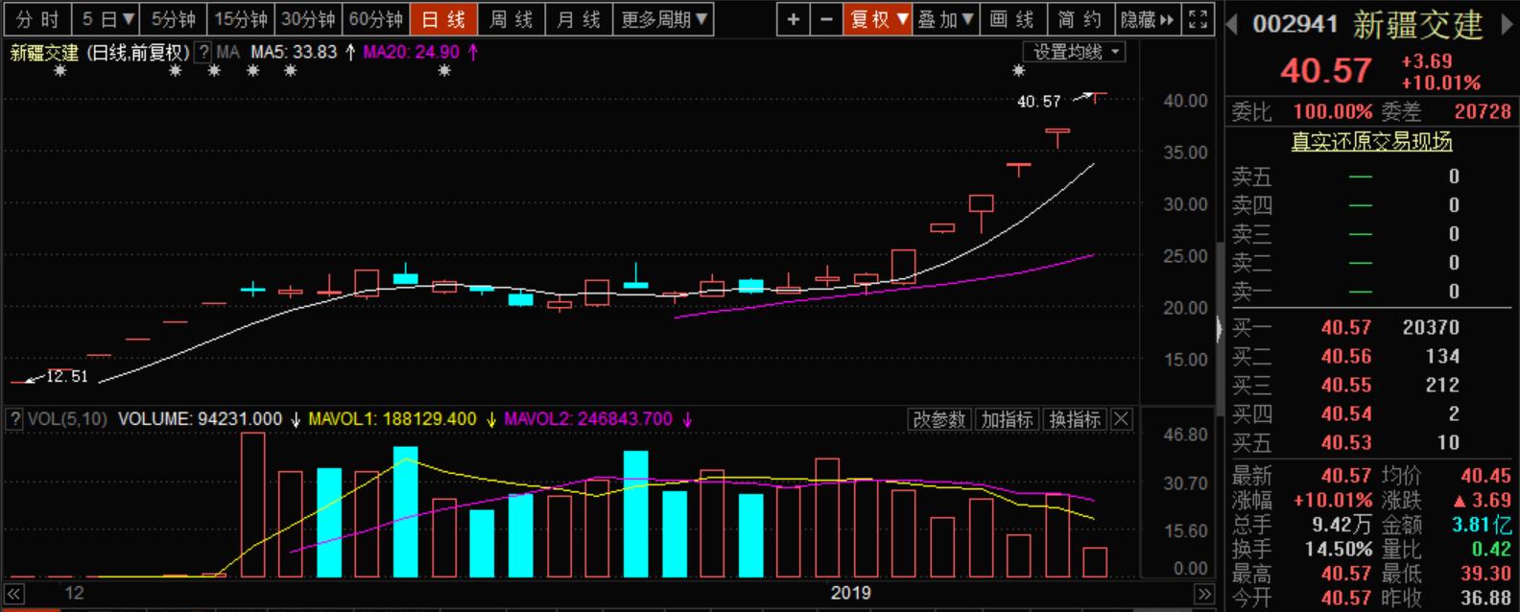This screenshot has width=1520, height=612.
Task: Go to previous stock with left arrow
Action: point(1233,25)
